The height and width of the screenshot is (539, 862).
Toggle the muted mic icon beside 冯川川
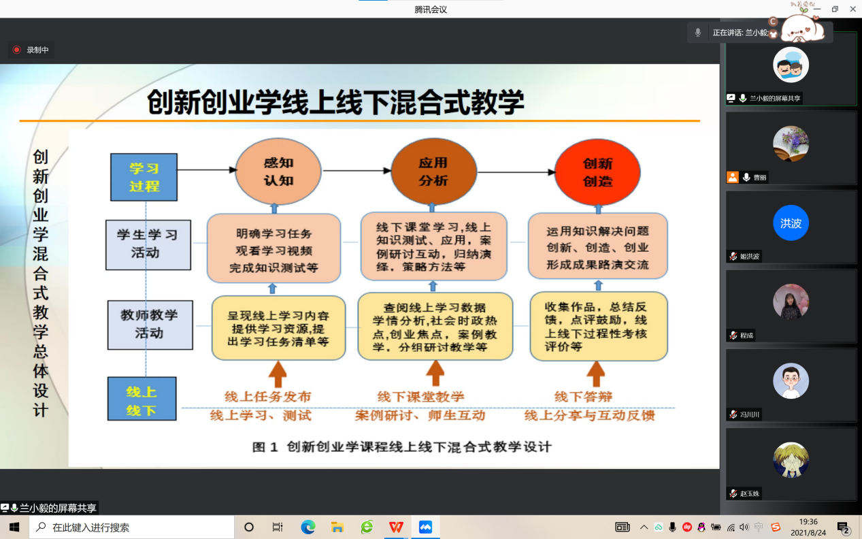click(733, 414)
